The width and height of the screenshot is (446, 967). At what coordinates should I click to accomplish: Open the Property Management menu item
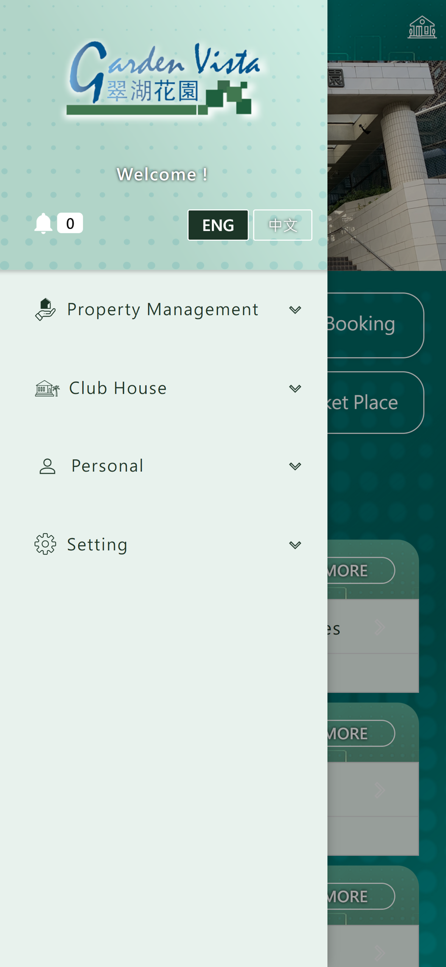click(x=164, y=309)
